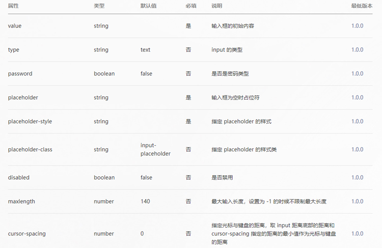This screenshot has width=382, height=248.
Task: Select the 默认值 column header
Action: pyautogui.click(x=148, y=6)
